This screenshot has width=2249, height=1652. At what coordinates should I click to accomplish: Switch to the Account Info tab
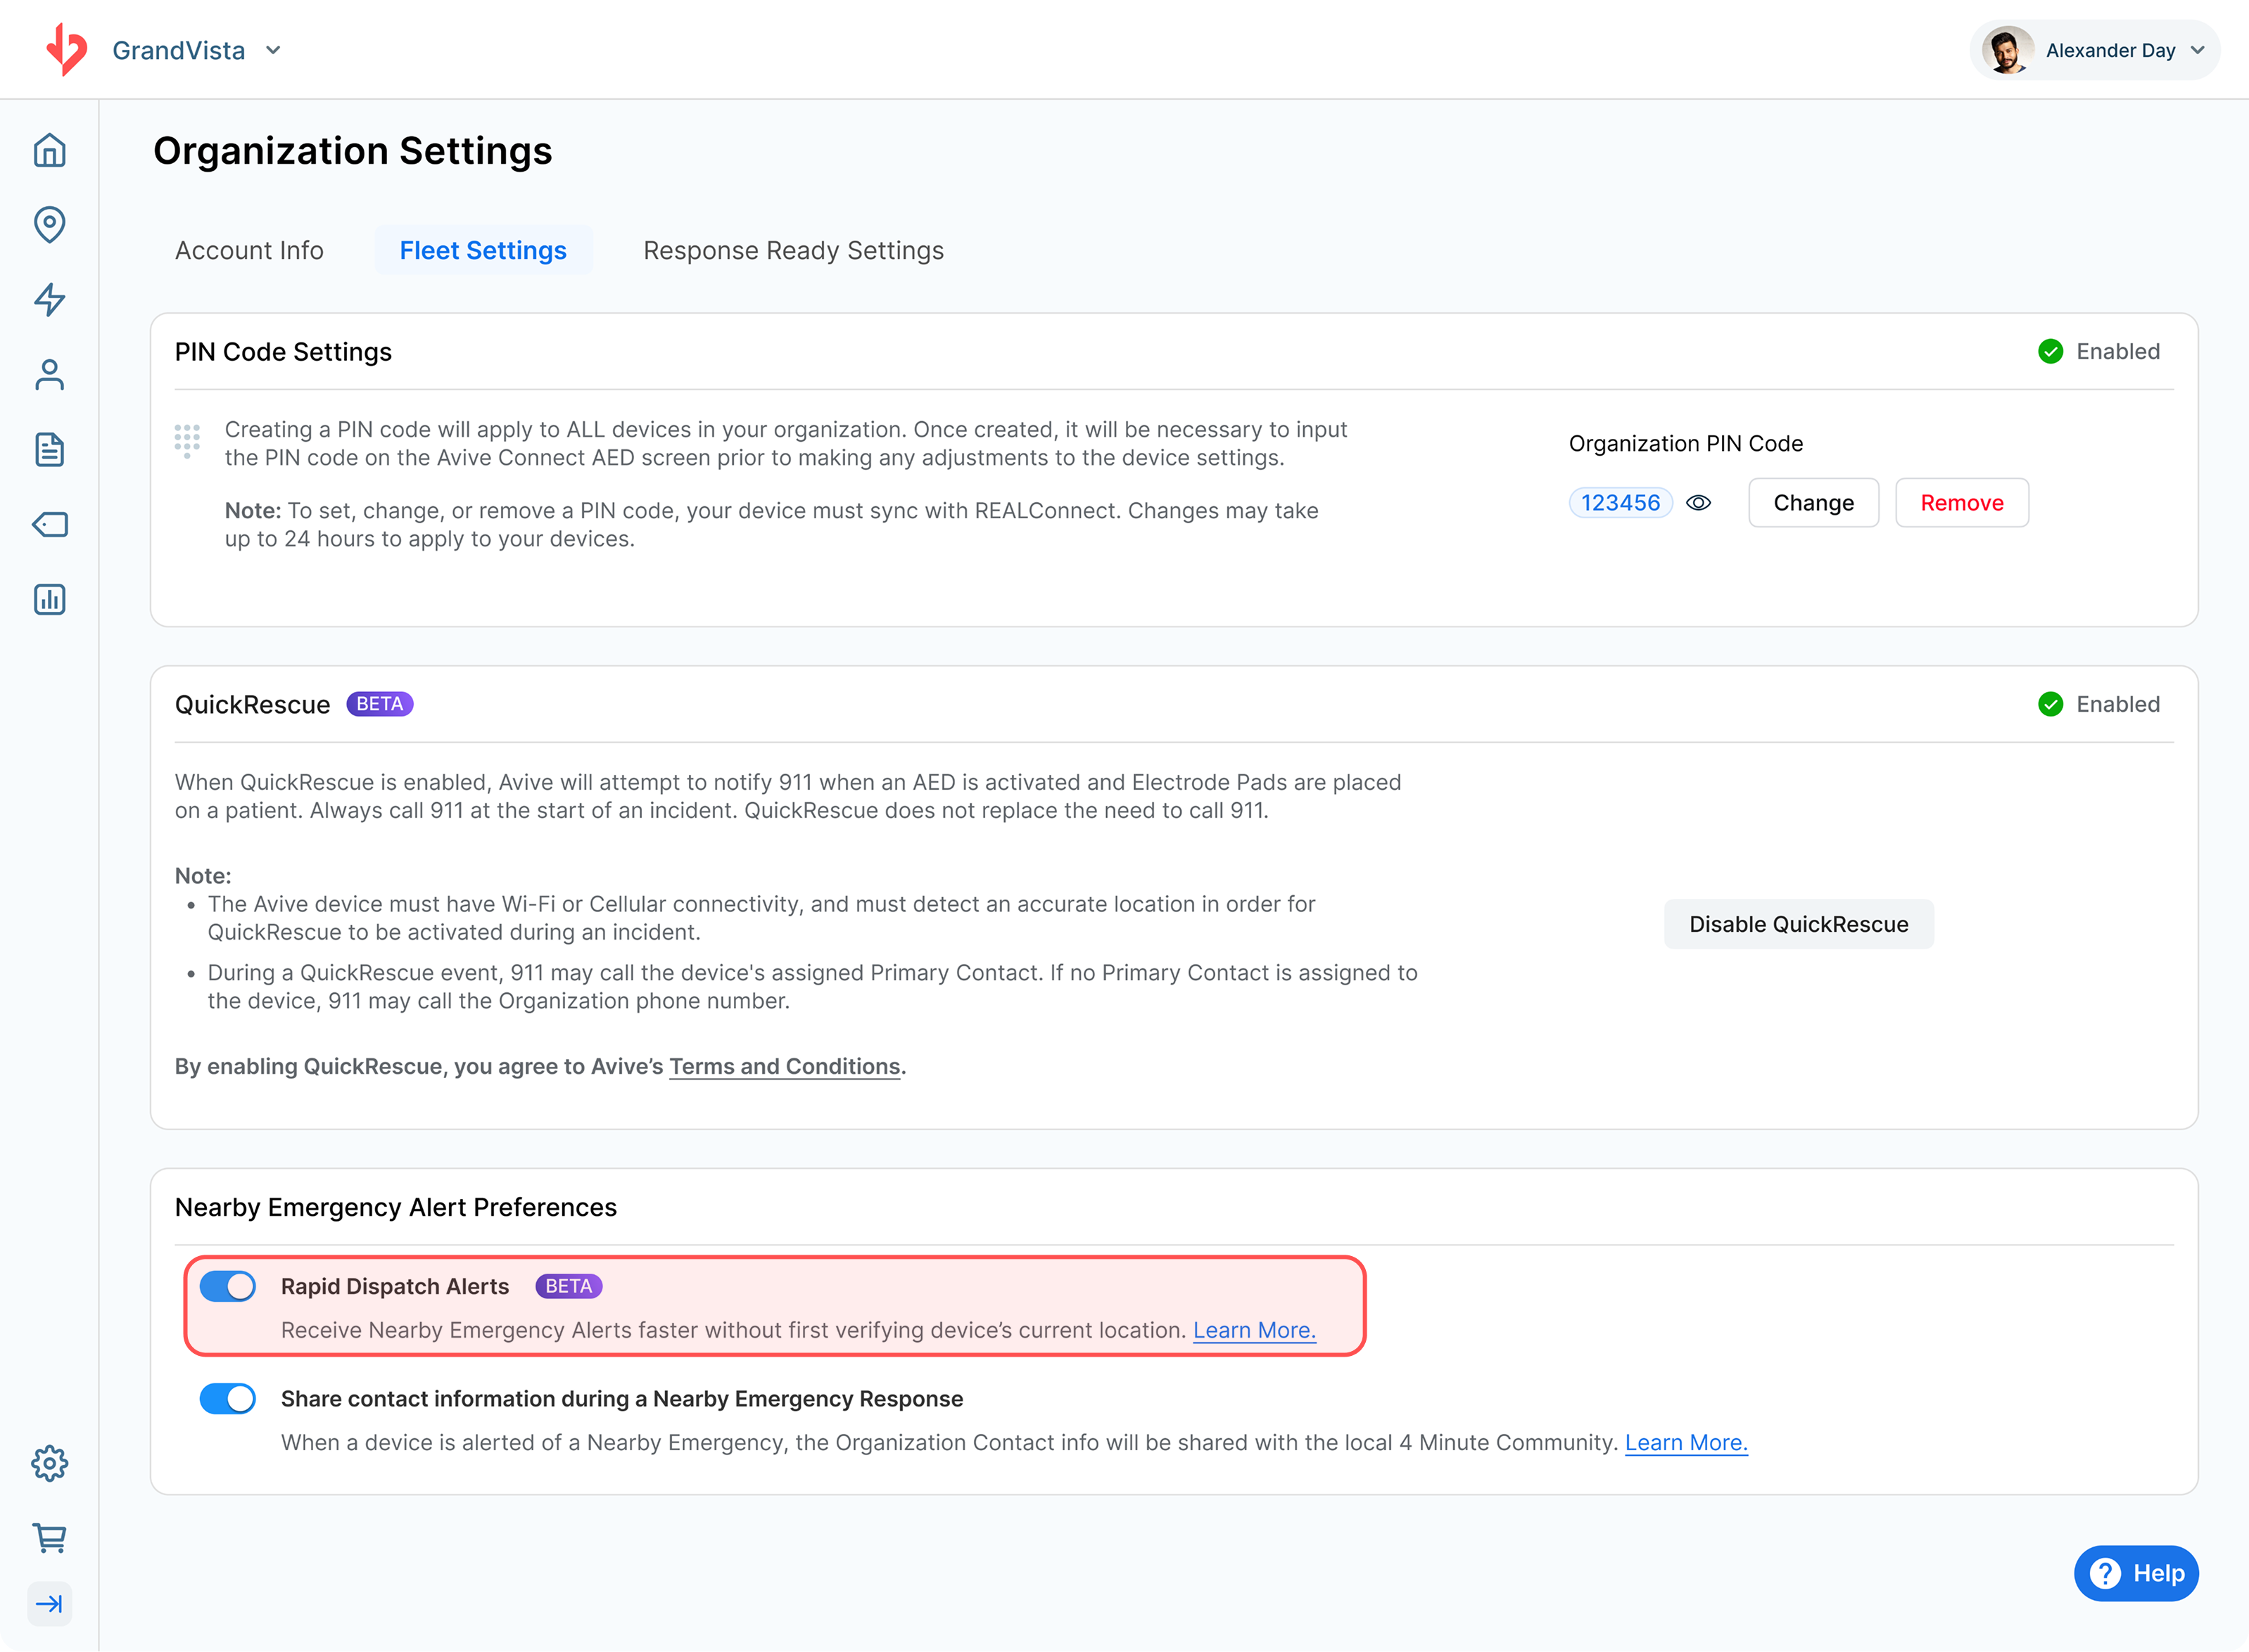[x=249, y=251]
